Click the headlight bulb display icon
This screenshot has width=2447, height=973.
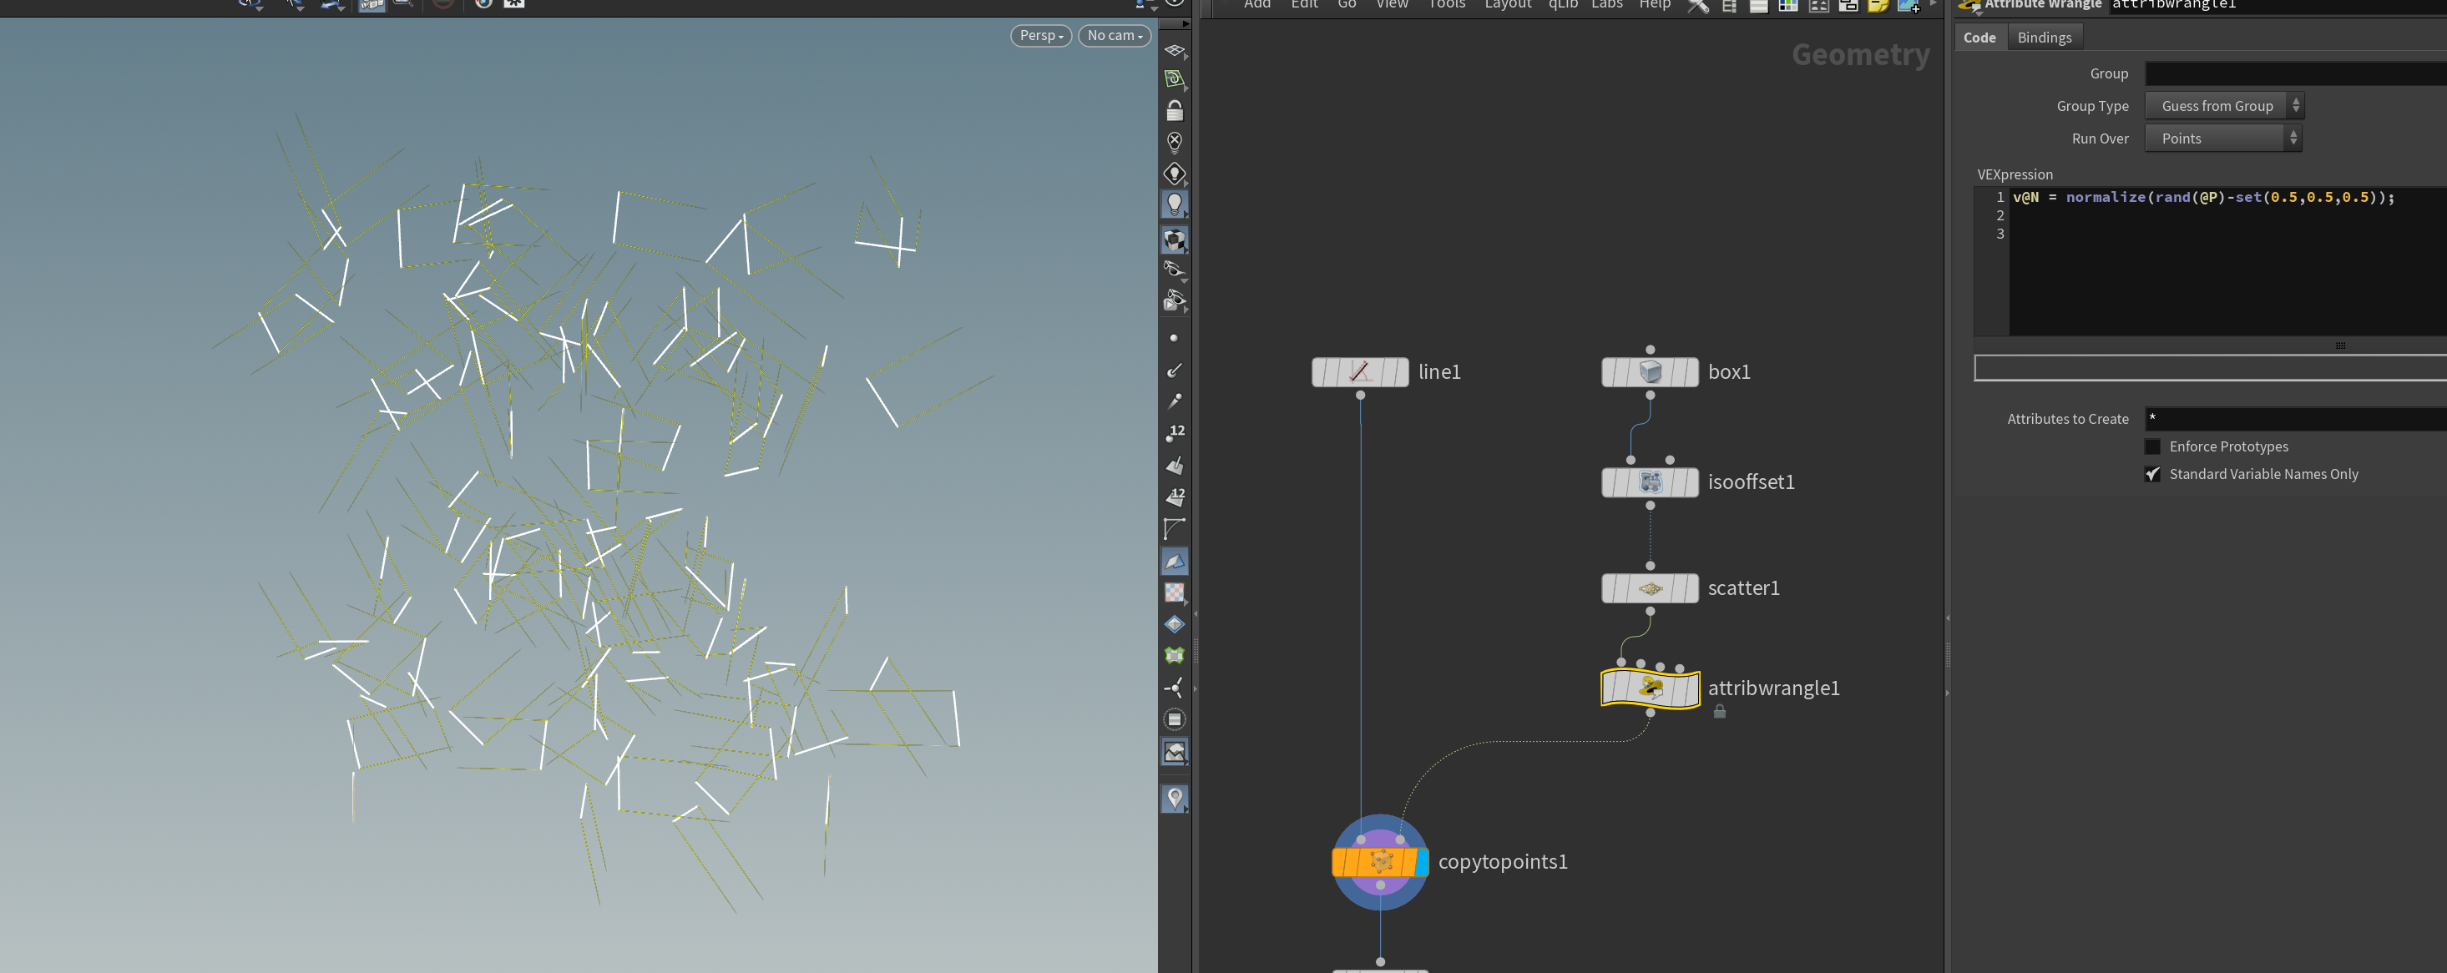pyautogui.click(x=1174, y=204)
